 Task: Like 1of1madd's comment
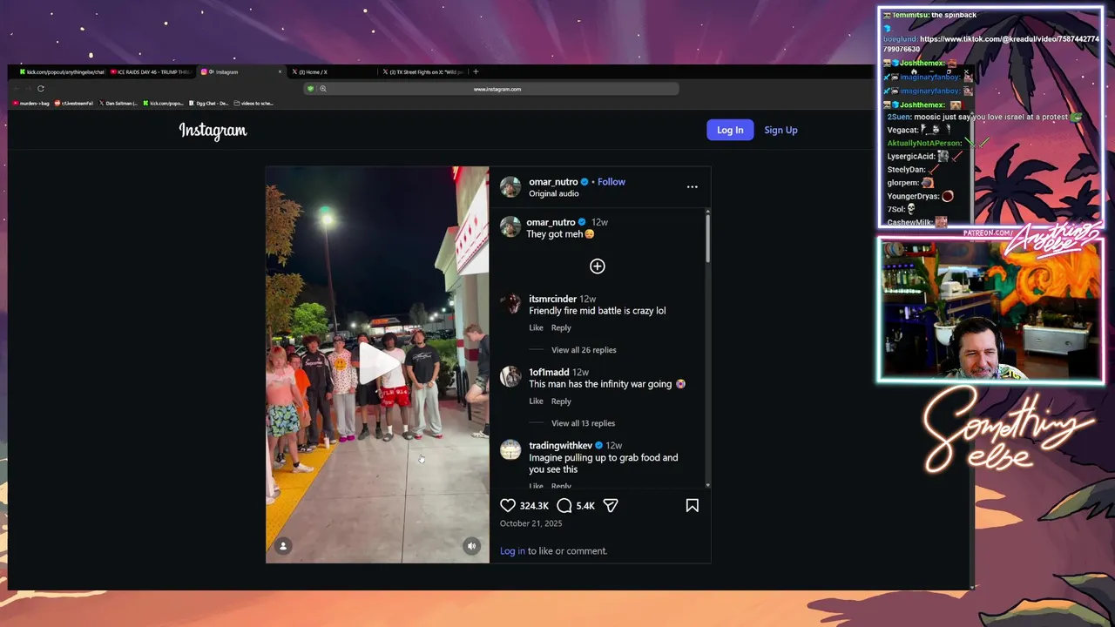pyautogui.click(x=536, y=401)
